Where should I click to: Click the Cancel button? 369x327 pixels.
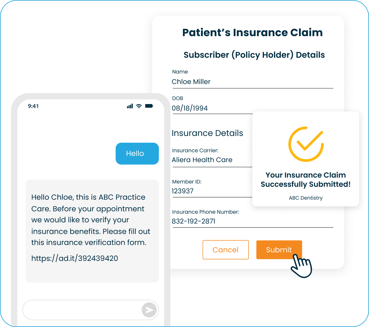coord(226,250)
